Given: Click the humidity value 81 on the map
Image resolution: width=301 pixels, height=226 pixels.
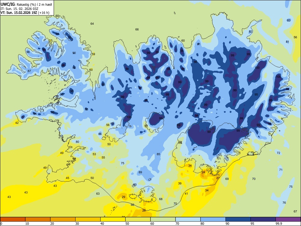Looking at the screenshot, I should 287,42.
